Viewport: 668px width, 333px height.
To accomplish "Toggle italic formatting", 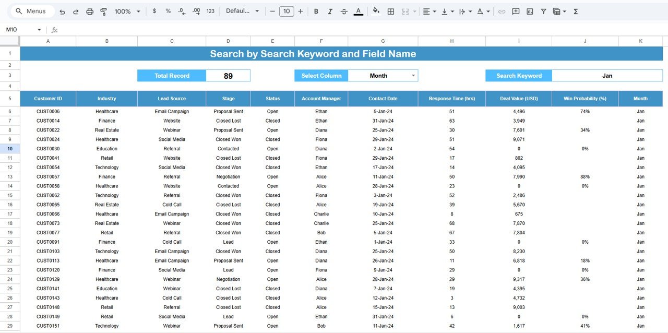I will [x=330, y=11].
